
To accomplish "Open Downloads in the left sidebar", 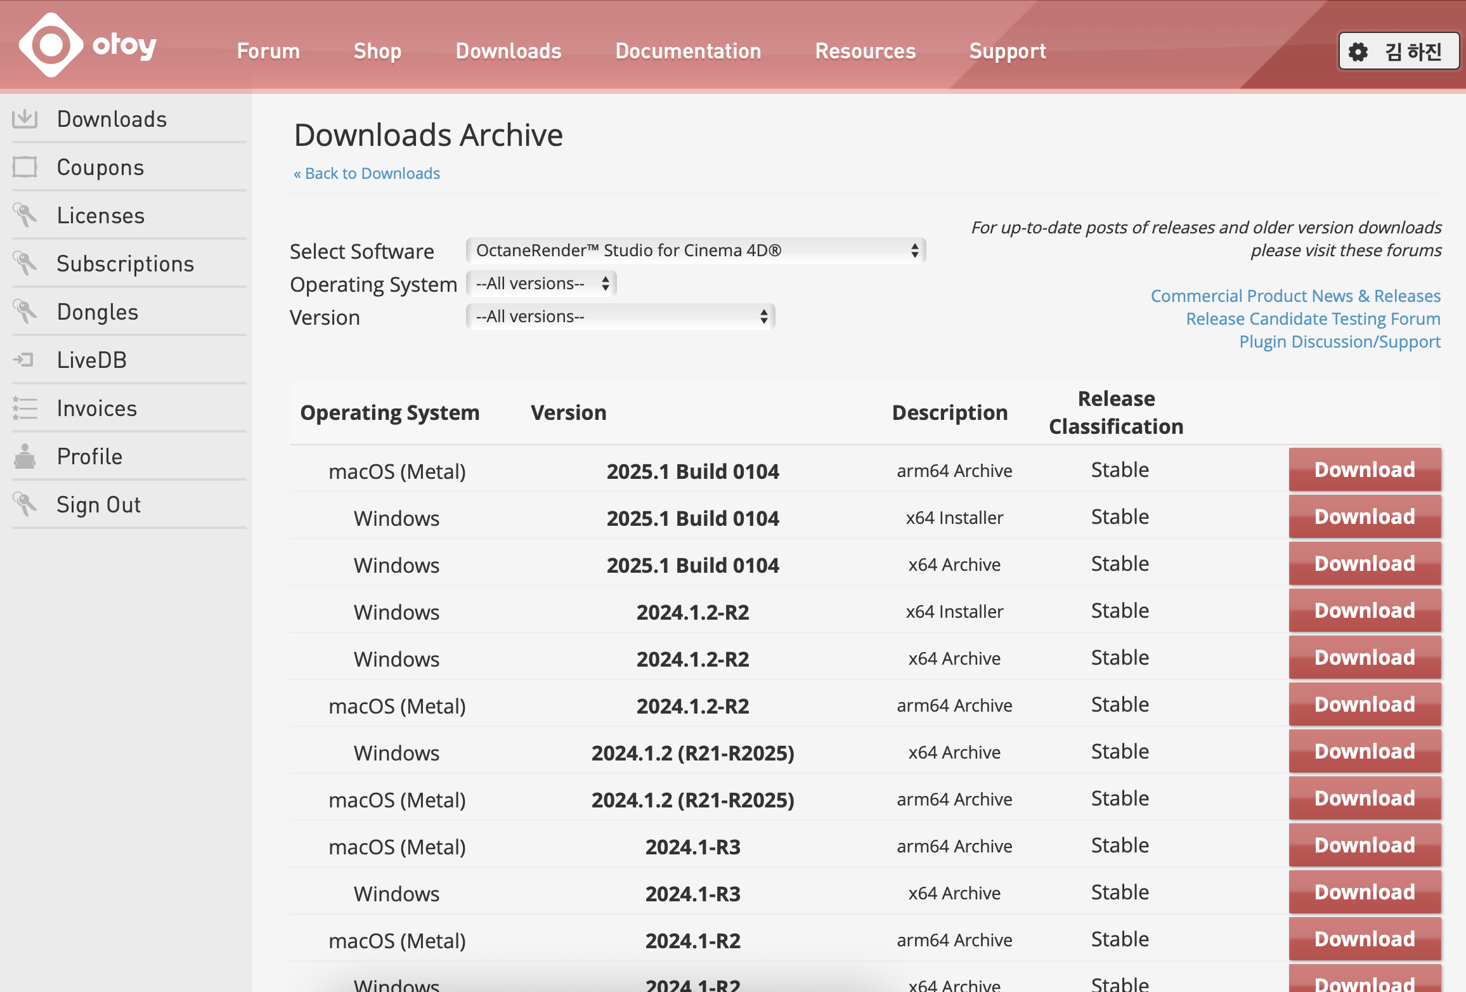I will (x=129, y=119).
